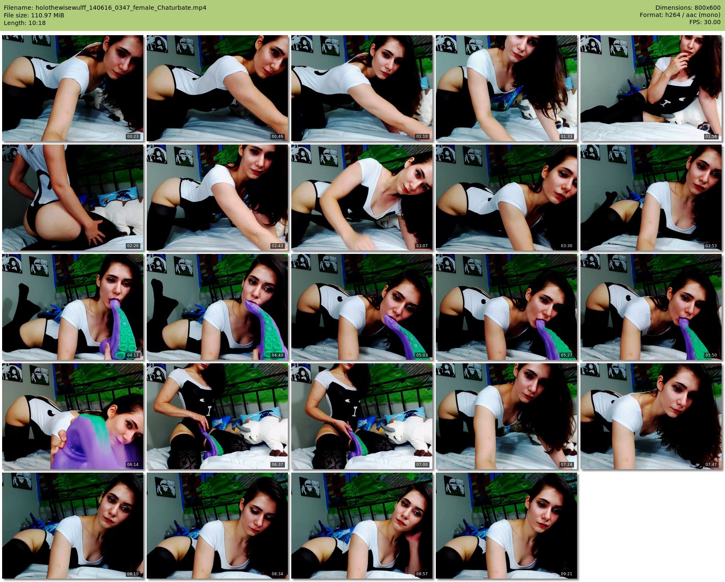
Task: Pick the thumbnail with timestamp 01:56
Action: [x=651, y=88]
